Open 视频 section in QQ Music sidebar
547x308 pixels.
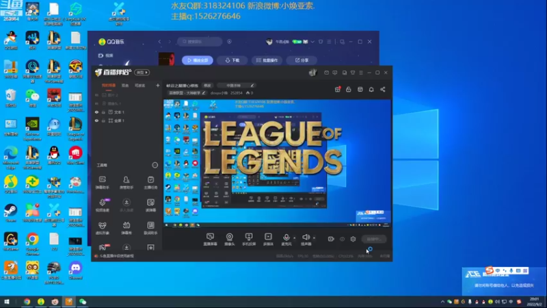[106, 55]
